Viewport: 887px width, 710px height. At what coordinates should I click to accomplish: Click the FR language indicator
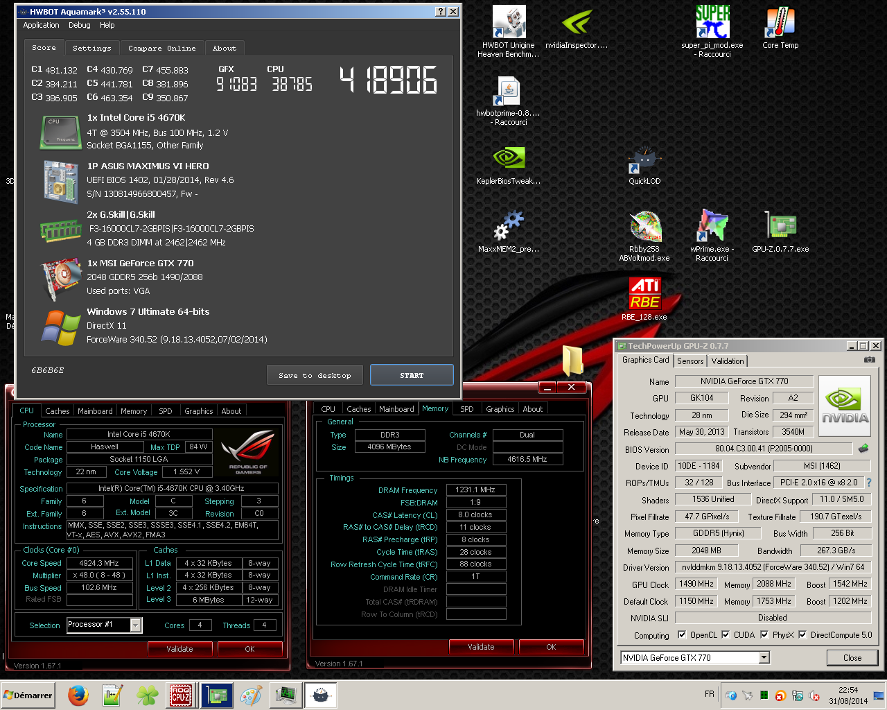pos(709,694)
